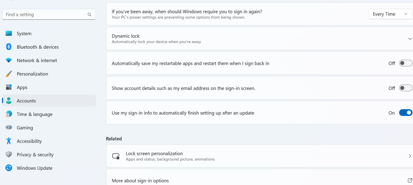Click the Network & internet Wi-Fi icon
Viewport: 413px width, 185px height.
point(9,60)
